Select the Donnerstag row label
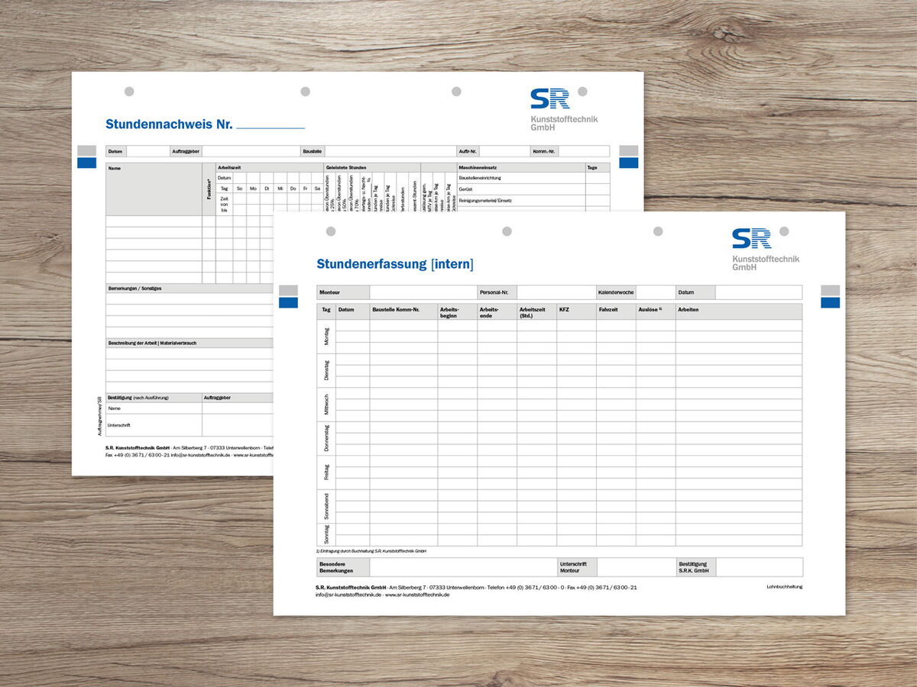917x687 pixels. [326, 438]
